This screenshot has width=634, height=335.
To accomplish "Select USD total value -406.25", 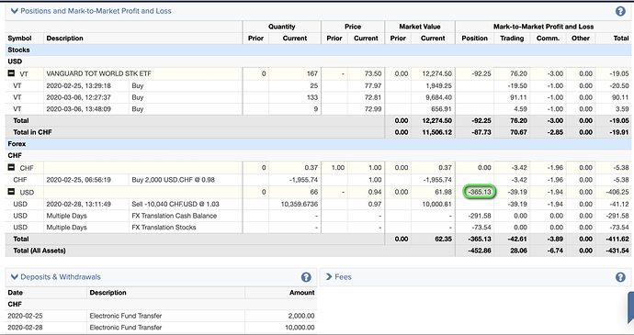I will (617, 192).
